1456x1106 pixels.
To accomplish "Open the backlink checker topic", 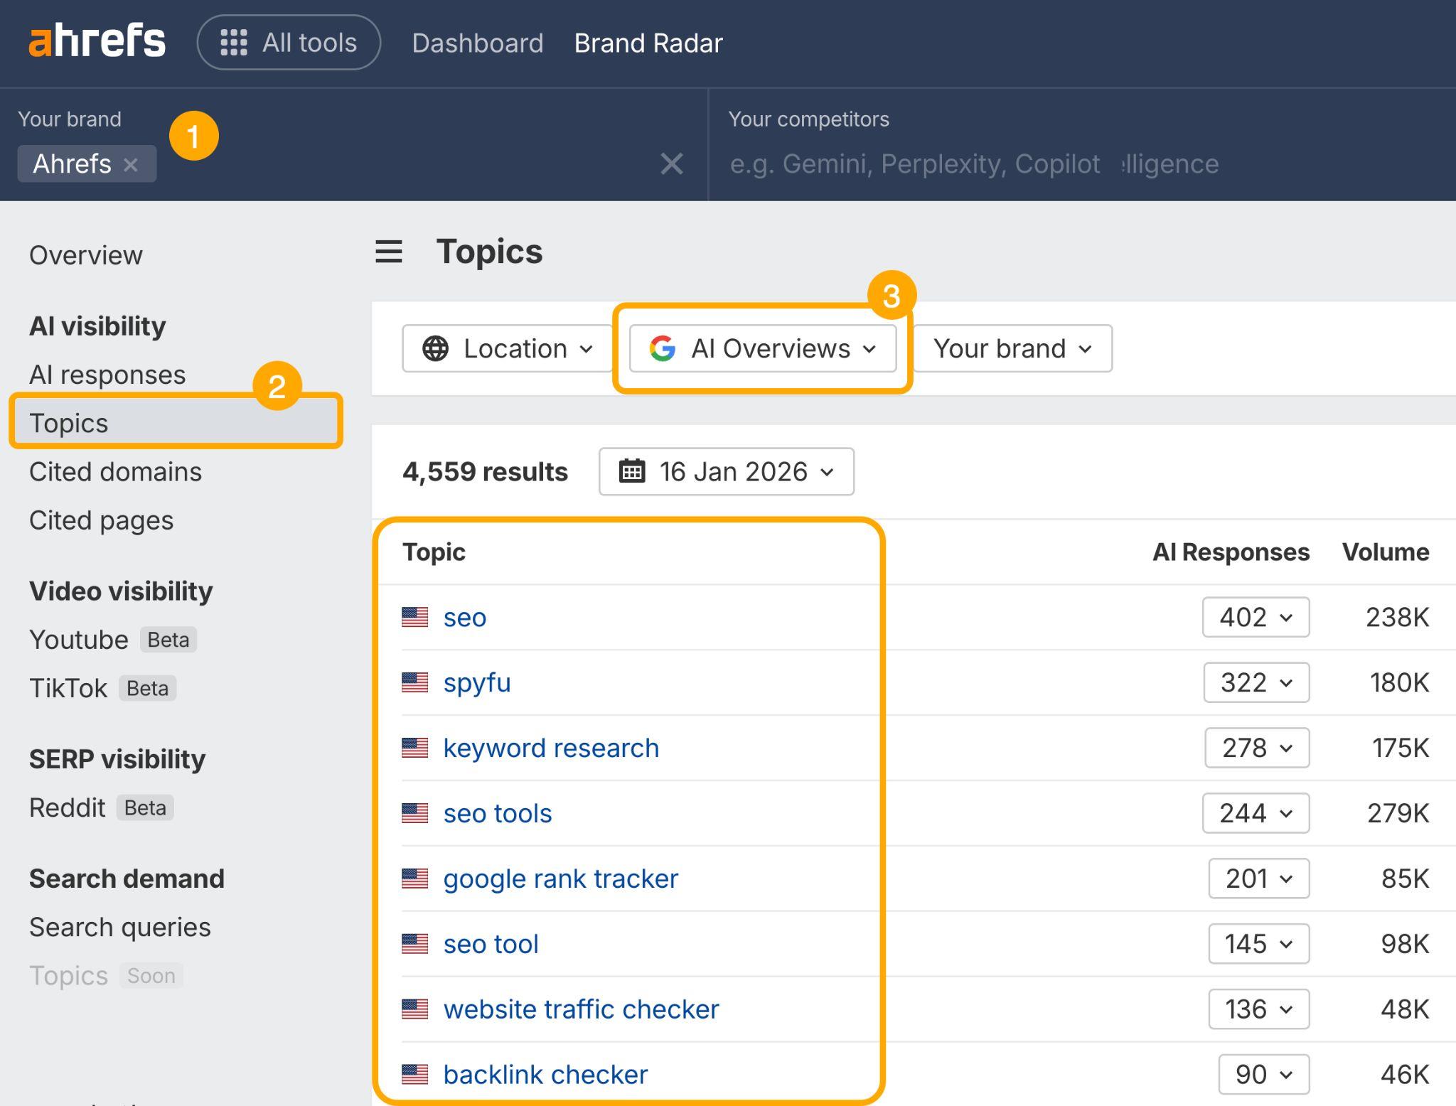I will [x=545, y=1074].
